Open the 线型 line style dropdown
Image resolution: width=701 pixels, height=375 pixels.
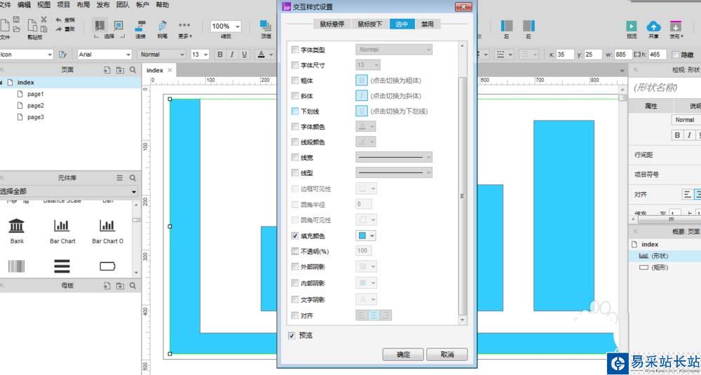click(393, 172)
